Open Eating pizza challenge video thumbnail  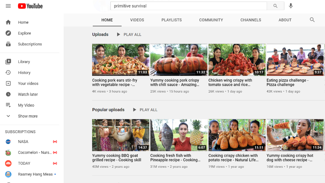click(295, 60)
